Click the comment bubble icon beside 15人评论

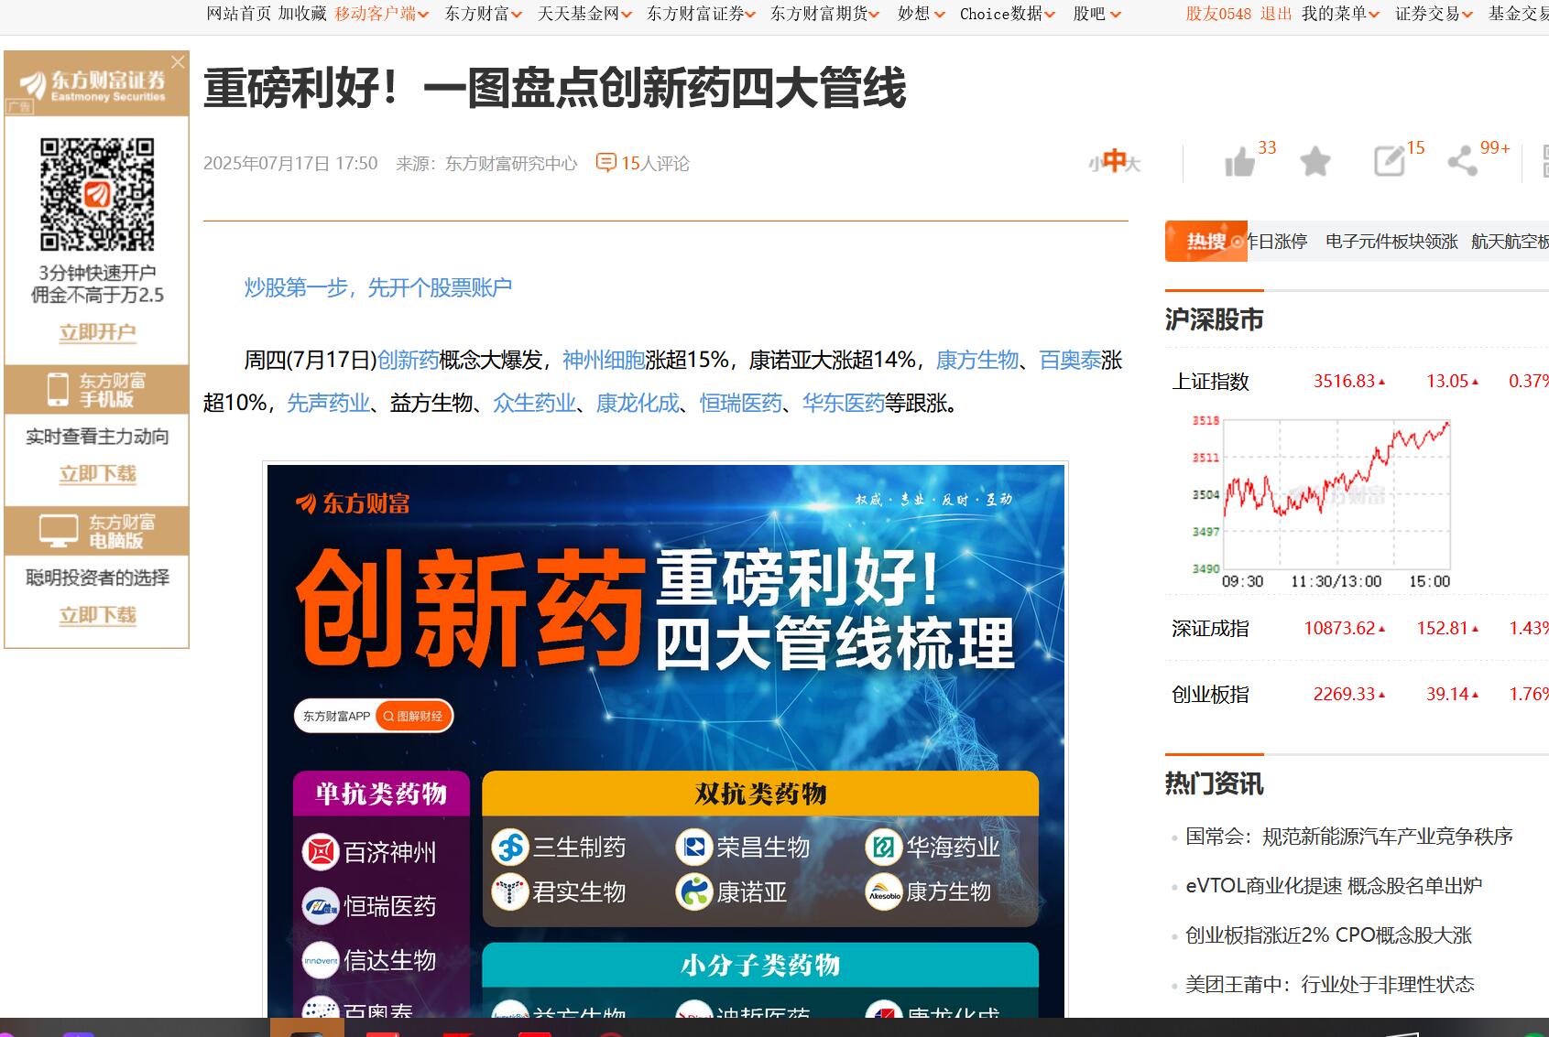605,163
